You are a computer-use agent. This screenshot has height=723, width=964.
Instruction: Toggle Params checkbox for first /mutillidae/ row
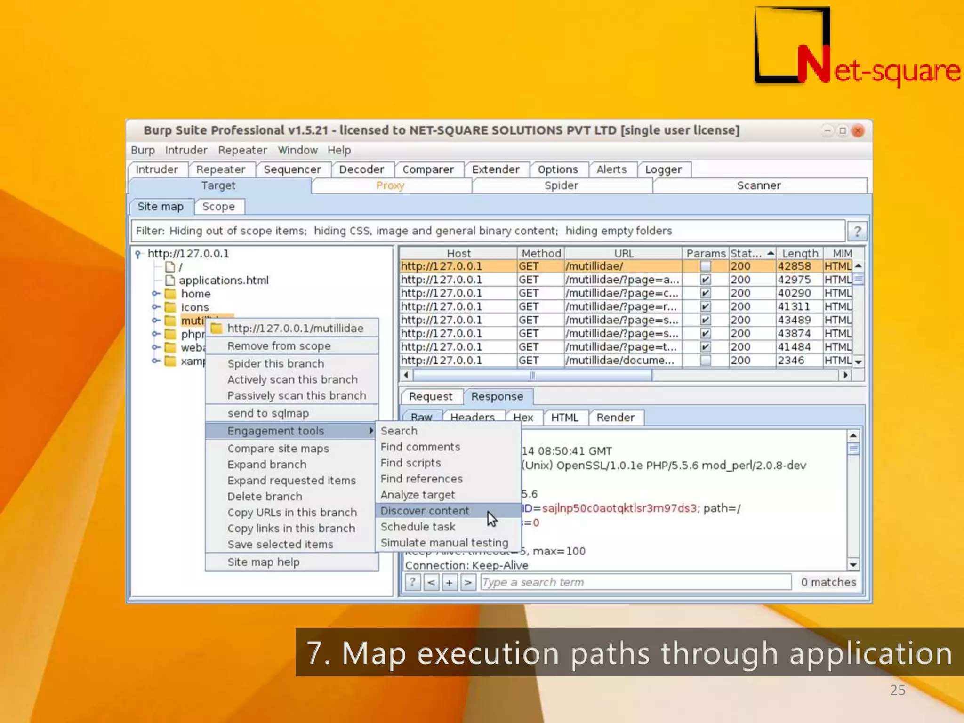click(705, 266)
